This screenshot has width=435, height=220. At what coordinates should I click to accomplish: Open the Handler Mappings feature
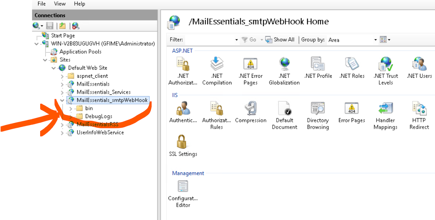pos(385,108)
